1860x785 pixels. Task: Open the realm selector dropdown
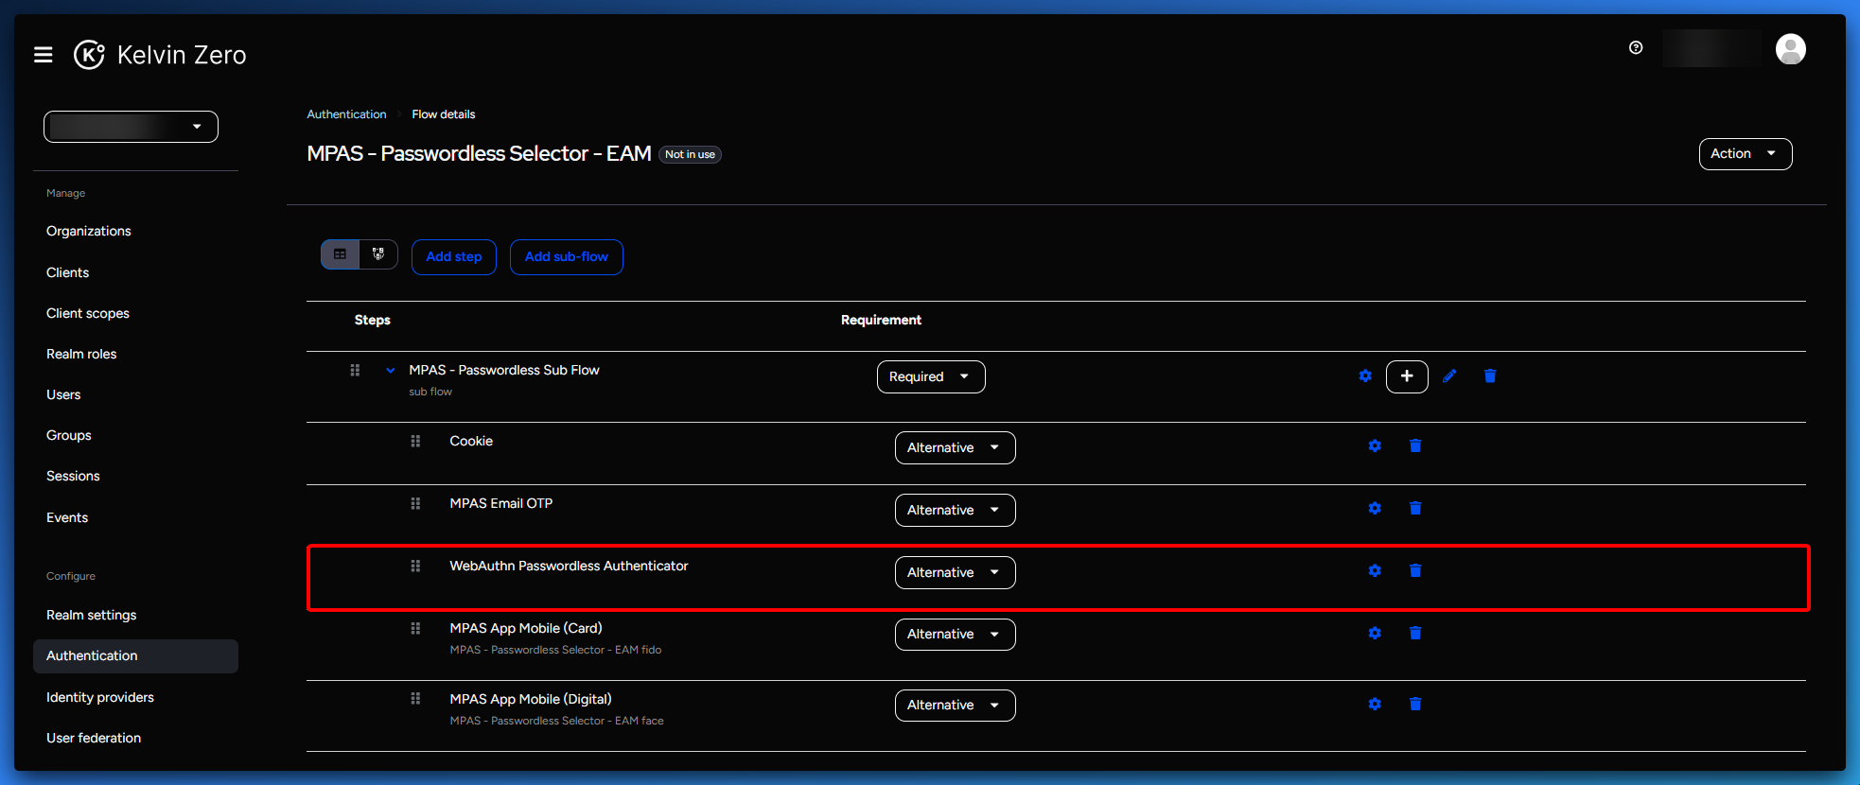pyautogui.click(x=131, y=127)
